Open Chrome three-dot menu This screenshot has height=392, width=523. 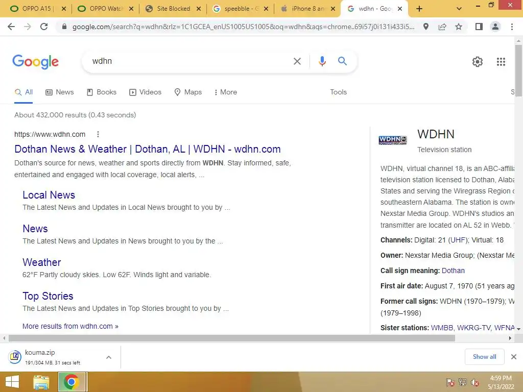click(512, 27)
